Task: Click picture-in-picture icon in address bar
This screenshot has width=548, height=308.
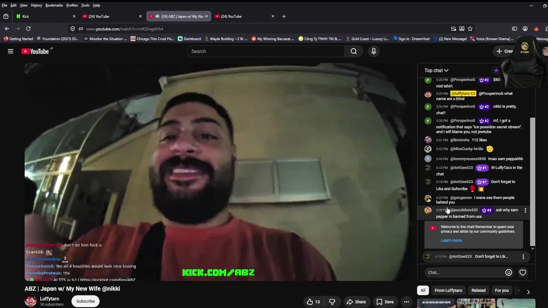Action: [453, 29]
